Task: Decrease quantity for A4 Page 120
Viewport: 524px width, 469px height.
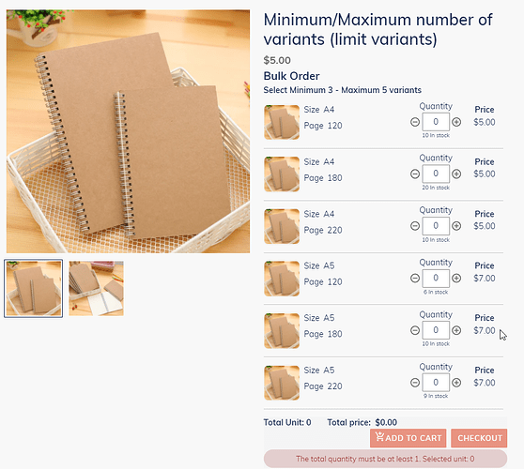Action: (x=415, y=122)
